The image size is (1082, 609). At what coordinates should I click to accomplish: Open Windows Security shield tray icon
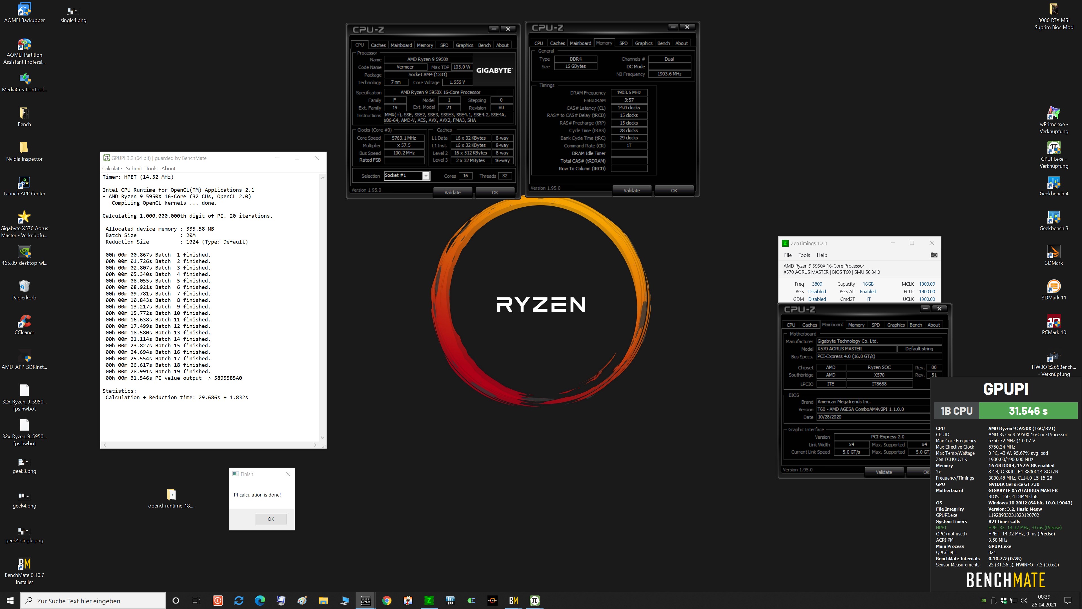1004,601
